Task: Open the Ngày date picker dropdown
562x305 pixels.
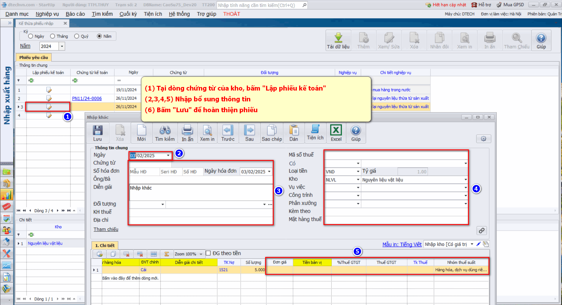Action: click(168, 156)
